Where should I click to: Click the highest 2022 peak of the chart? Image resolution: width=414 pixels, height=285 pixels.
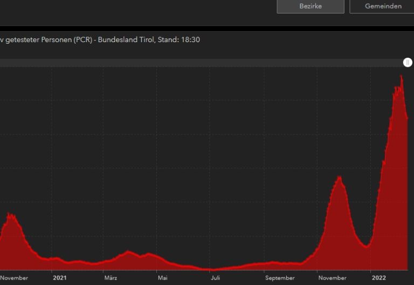(x=401, y=77)
